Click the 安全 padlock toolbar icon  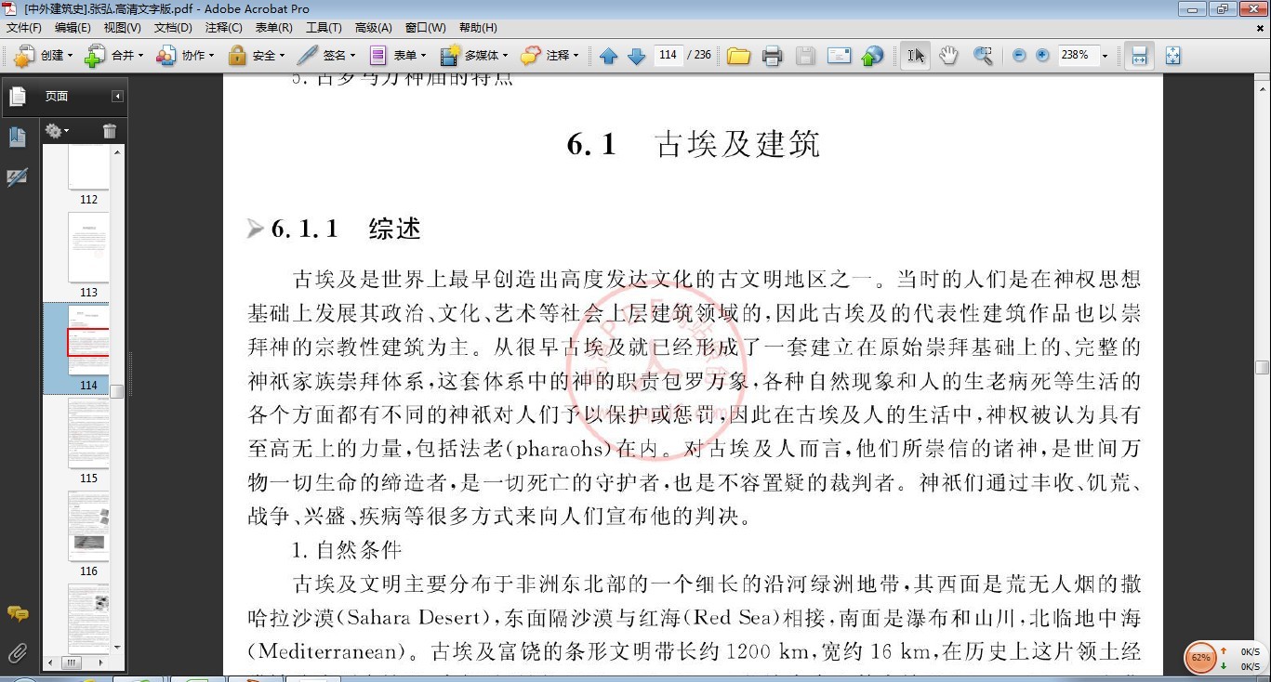[238, 56]
